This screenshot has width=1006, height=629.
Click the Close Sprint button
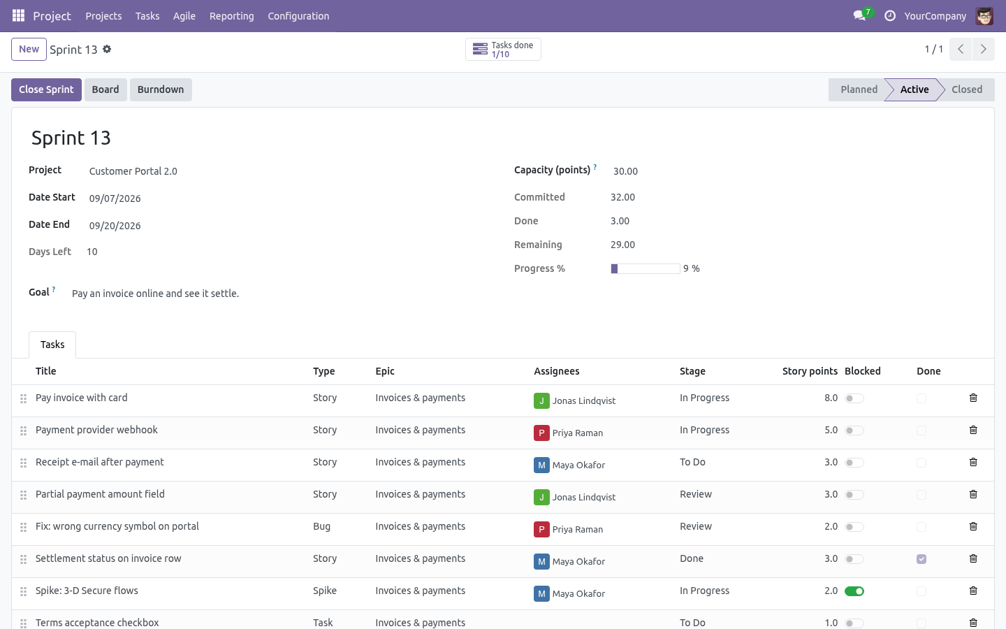46,89
